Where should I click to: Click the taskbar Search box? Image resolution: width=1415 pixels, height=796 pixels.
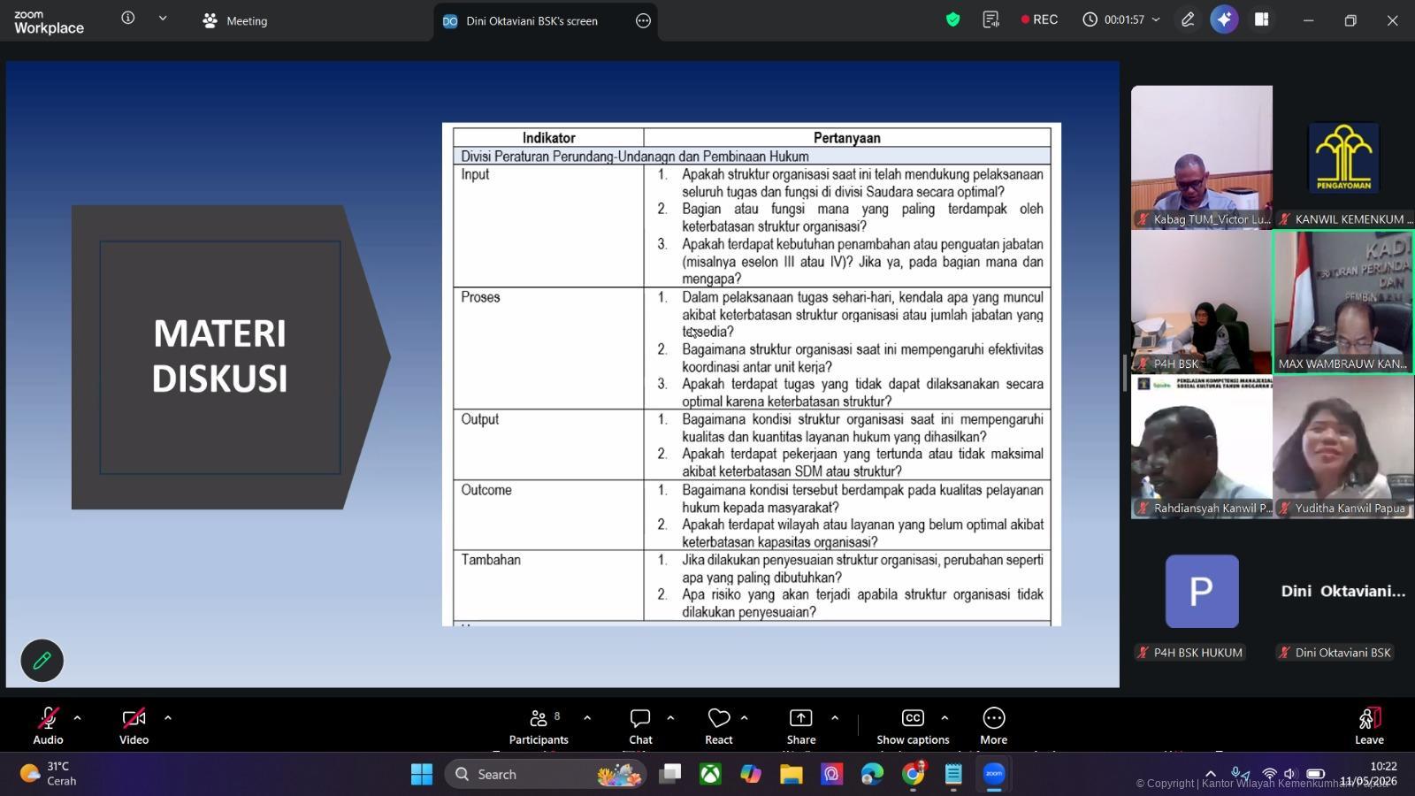[x=544, y=774]
